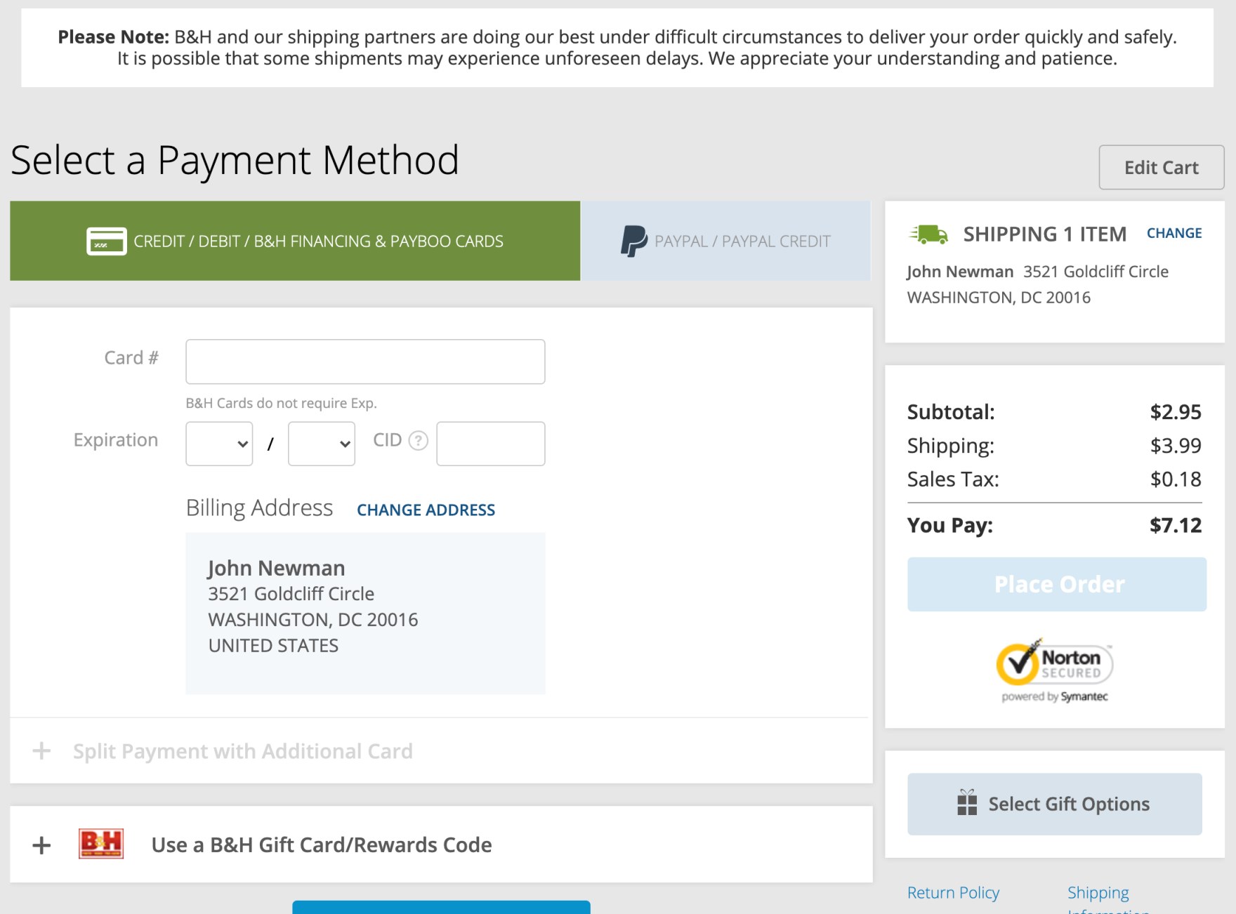Expand the B&H Gift Card/Rewards Code section
Viewport: 1236px width, 914px height.
[321, 845]
